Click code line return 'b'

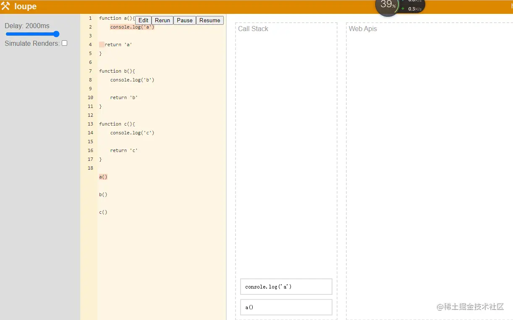124,97
